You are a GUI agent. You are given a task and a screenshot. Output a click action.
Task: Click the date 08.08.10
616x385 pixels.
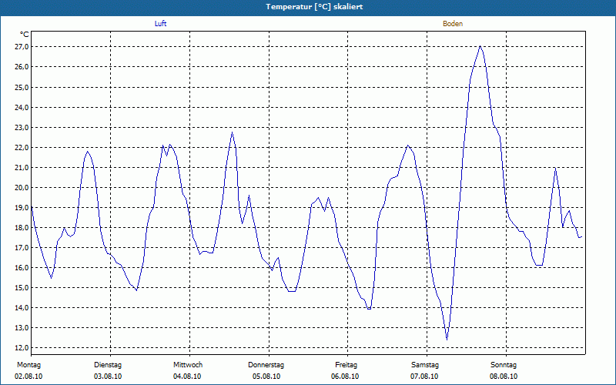(504, 377)
